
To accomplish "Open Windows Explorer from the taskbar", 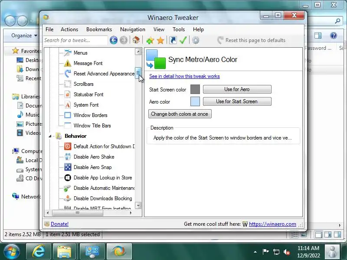I will [x=64, y=251].
